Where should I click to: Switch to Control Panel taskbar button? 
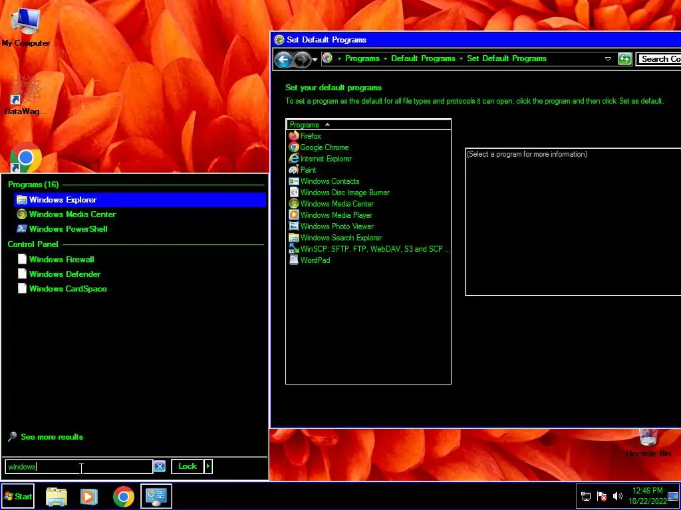point(156,497)
